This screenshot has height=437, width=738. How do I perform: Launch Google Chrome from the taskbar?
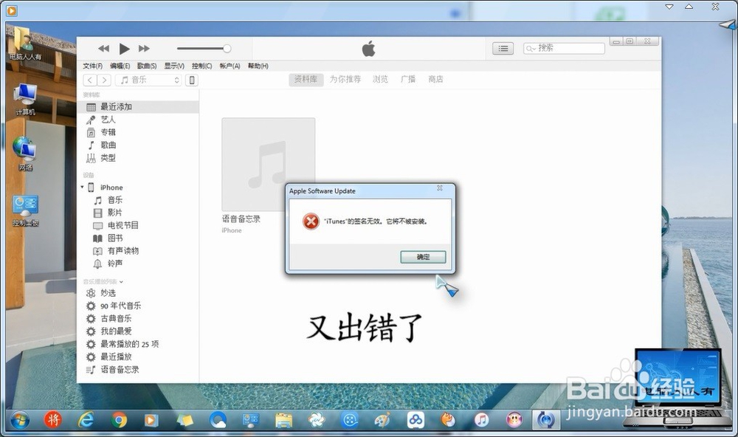pos(119,419)
